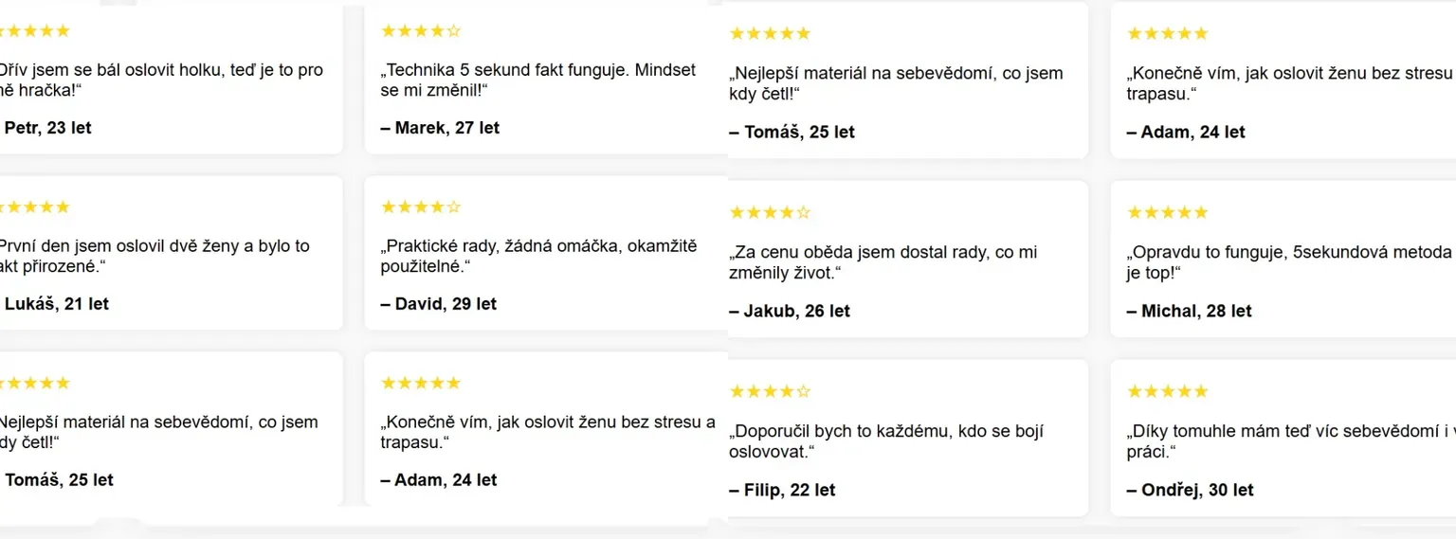
Task: Select the "Praktické rady, žádná omáčka" review text
Action: [x=538, y=256]
